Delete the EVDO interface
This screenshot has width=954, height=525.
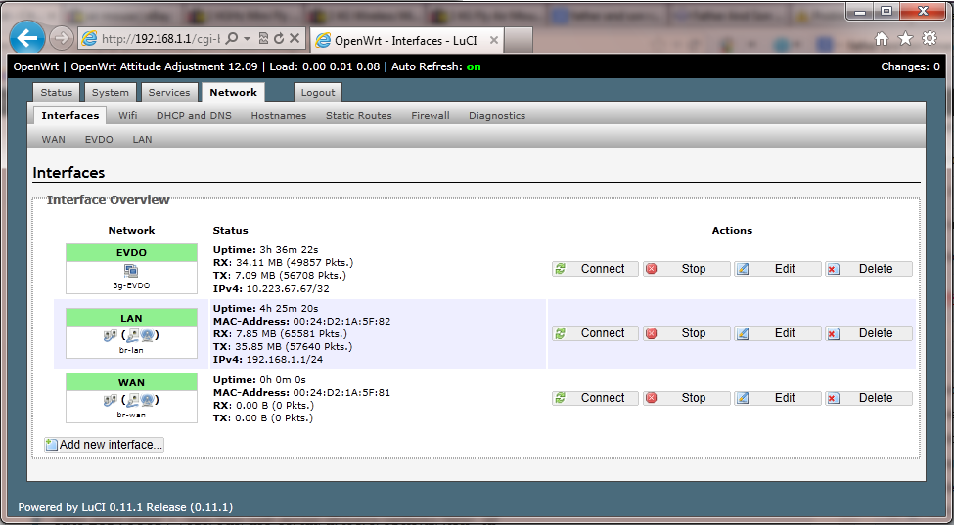pyautogui.click(x=869, y=269)
